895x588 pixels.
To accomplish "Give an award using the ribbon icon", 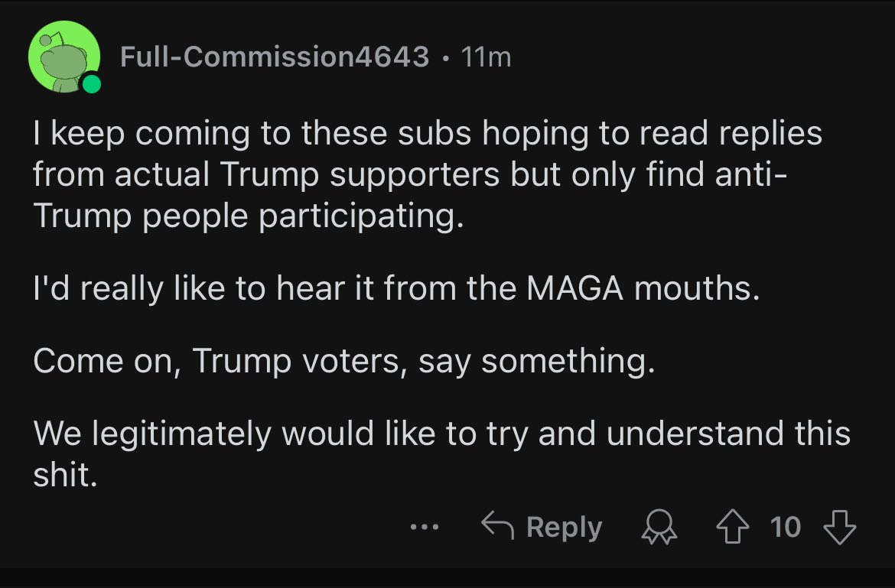I will pyautogui.click(x=659, y=526).
